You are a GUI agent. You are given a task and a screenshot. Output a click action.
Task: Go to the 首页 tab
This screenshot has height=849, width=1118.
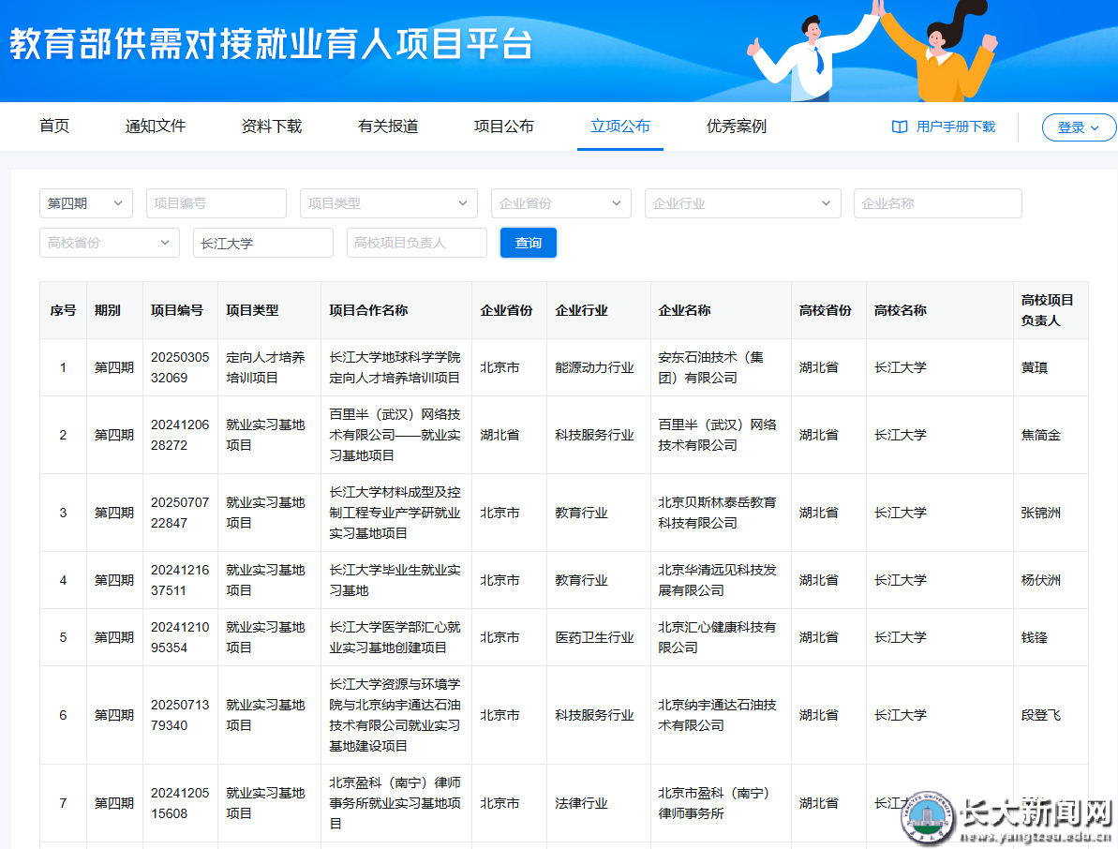[x=54, y=127]
